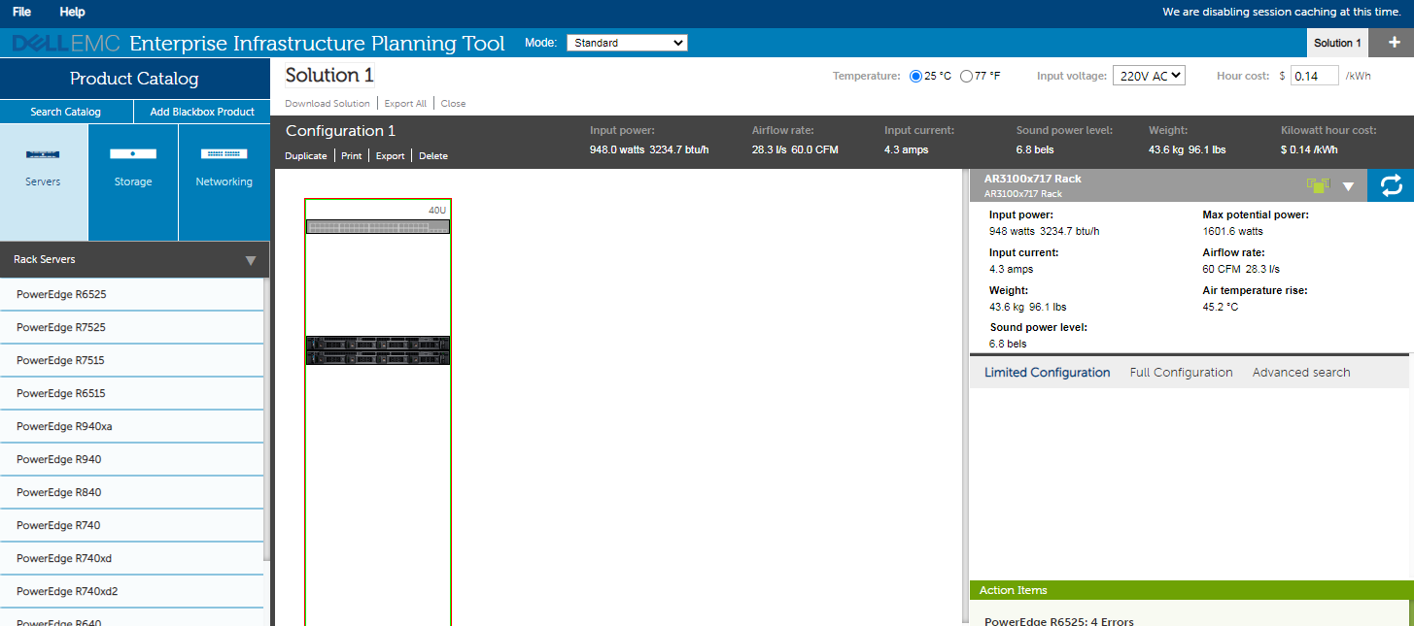Screen dimensions: 1414x626
Task: Click the Close solution link
Action: click(x=453, y=104)
